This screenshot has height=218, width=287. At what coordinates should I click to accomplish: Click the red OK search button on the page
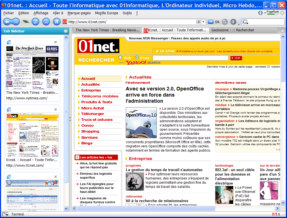tap(236, 58)
